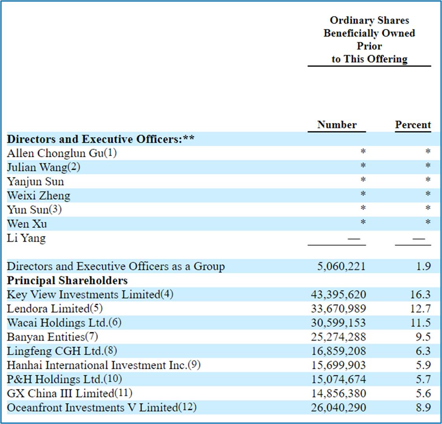Viewport: 442px width, 424px height.
Task: Click the 9.5 percent for Banyan Entities
Action: (x=423, y=337)
